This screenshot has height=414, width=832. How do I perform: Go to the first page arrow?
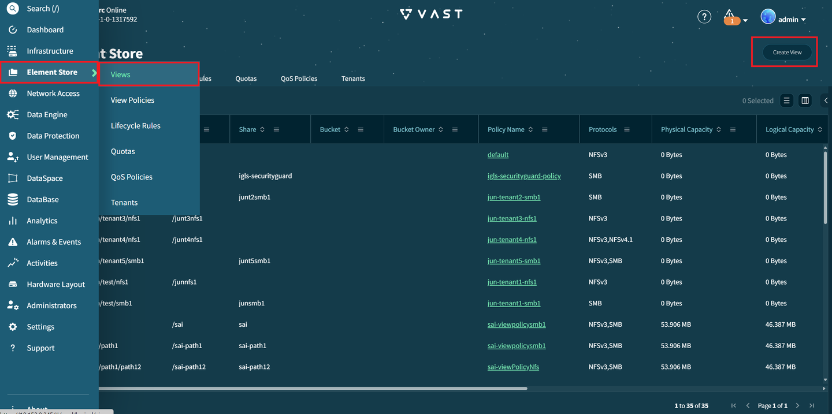click(734, 406)
